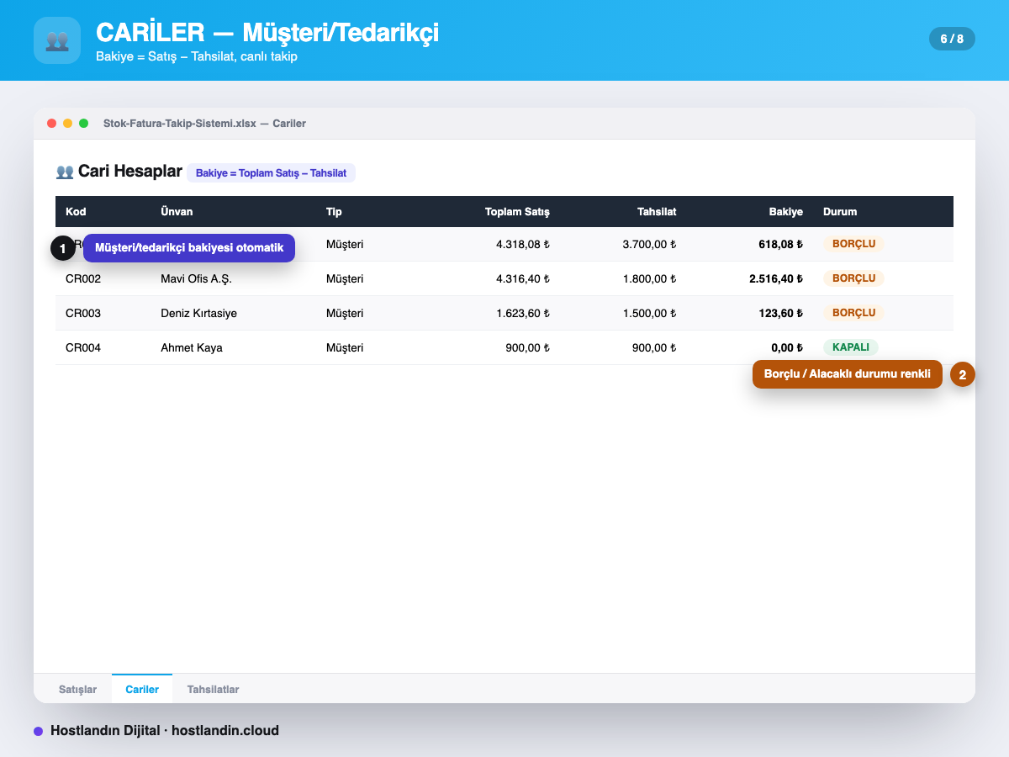The image size is (1009, 757).
Task: Click the 2.516,40 ₺ balance cell
Action: tap(776, 278)
